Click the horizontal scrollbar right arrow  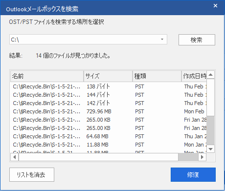202,157
